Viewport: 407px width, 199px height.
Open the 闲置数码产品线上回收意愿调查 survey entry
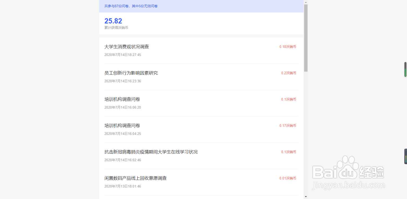(135, 178)
